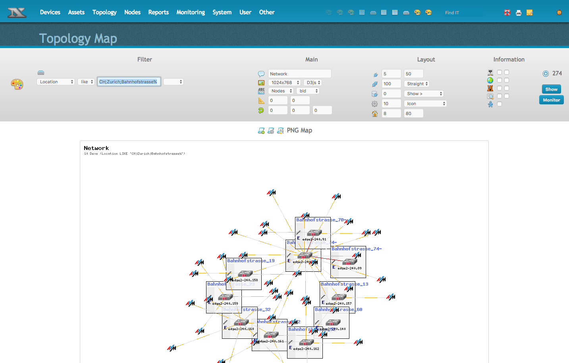Open the yellow sticky note icon
Screen dimensions: 569x363
click(x=529, y=13)
